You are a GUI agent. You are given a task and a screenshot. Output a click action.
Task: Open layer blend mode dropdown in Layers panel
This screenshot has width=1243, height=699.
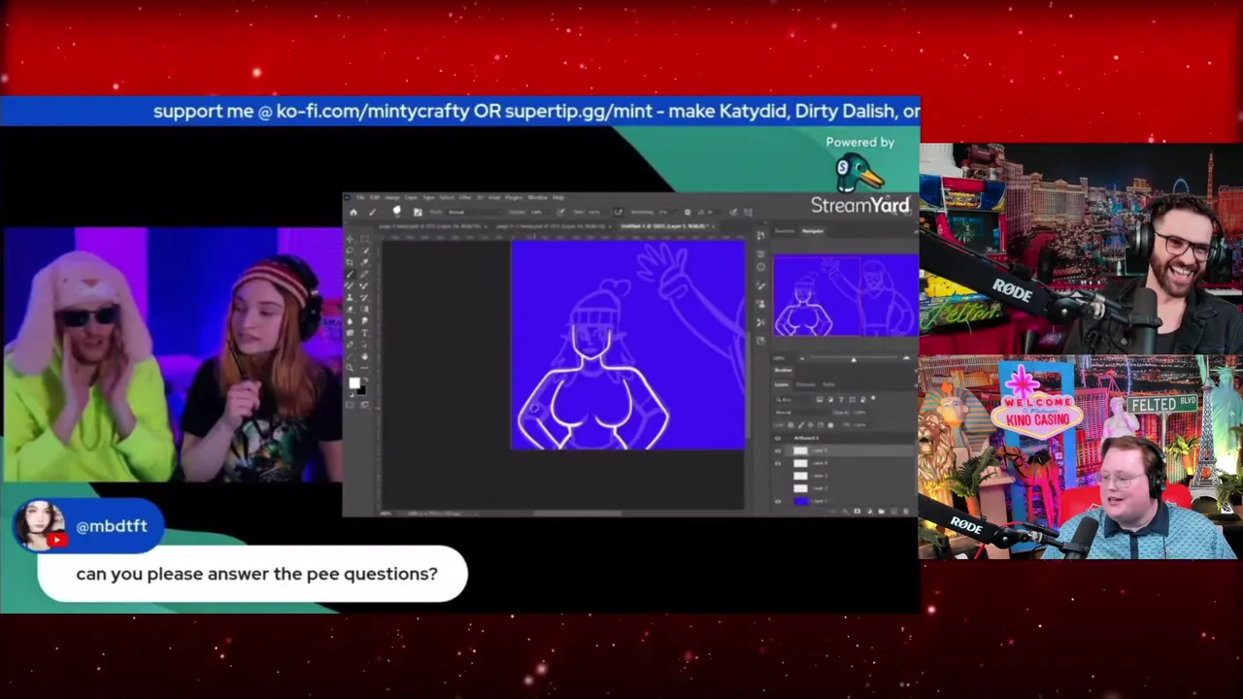pos(802,413)
